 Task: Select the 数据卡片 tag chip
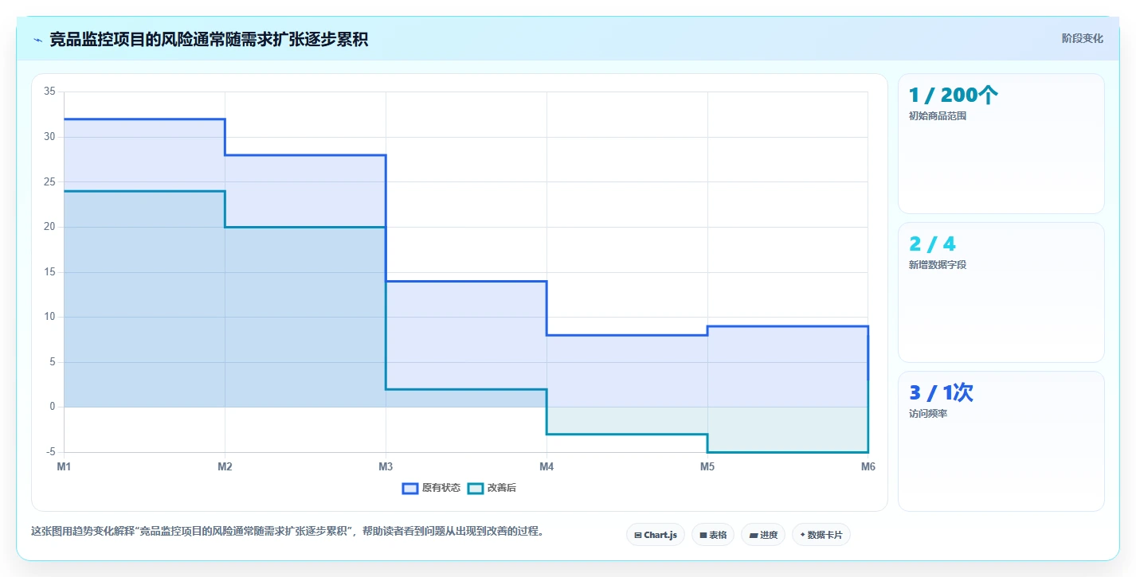click(x=821, y=535)
